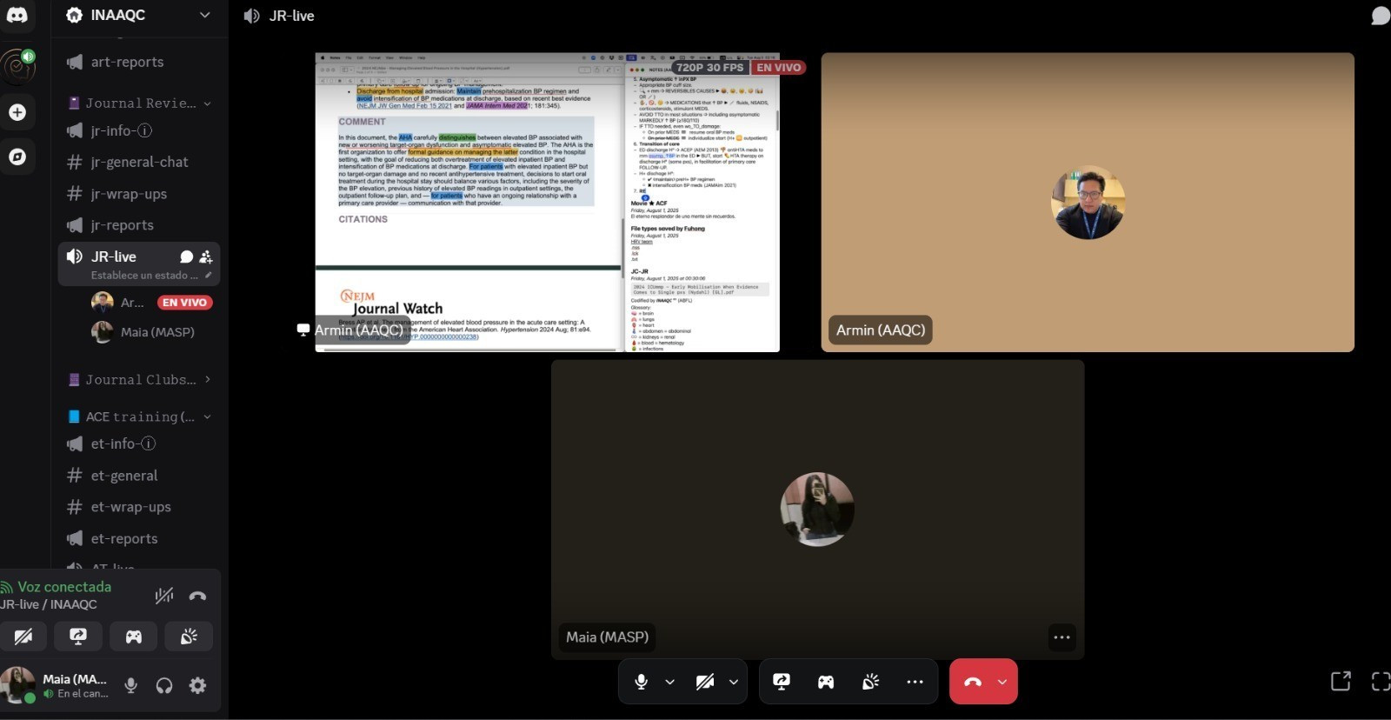Image resolution: width=1391 pixels, height=720 pixels.
Task: Open the chat bubble at top right
Action: (1380, 16)
